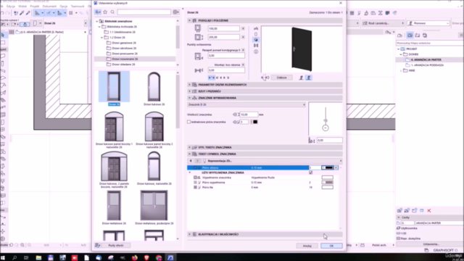Expand the Parametry drzwi rozwieranych panel
Image resolution: width=464 pixels, height=261 pixels.
pyautogui.click(x=190, y=85)
